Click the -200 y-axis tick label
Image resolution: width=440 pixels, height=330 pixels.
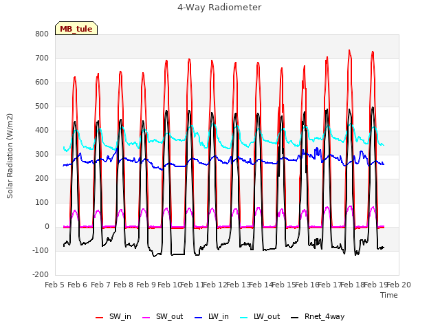[41, 274]
